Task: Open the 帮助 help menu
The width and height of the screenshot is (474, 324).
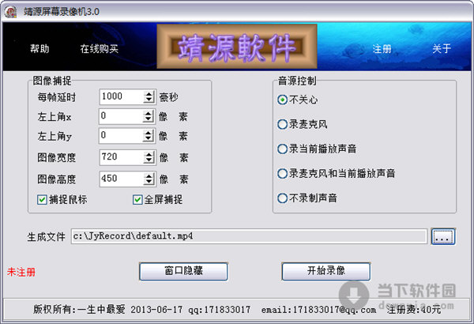Action: (x=39, y=48)
